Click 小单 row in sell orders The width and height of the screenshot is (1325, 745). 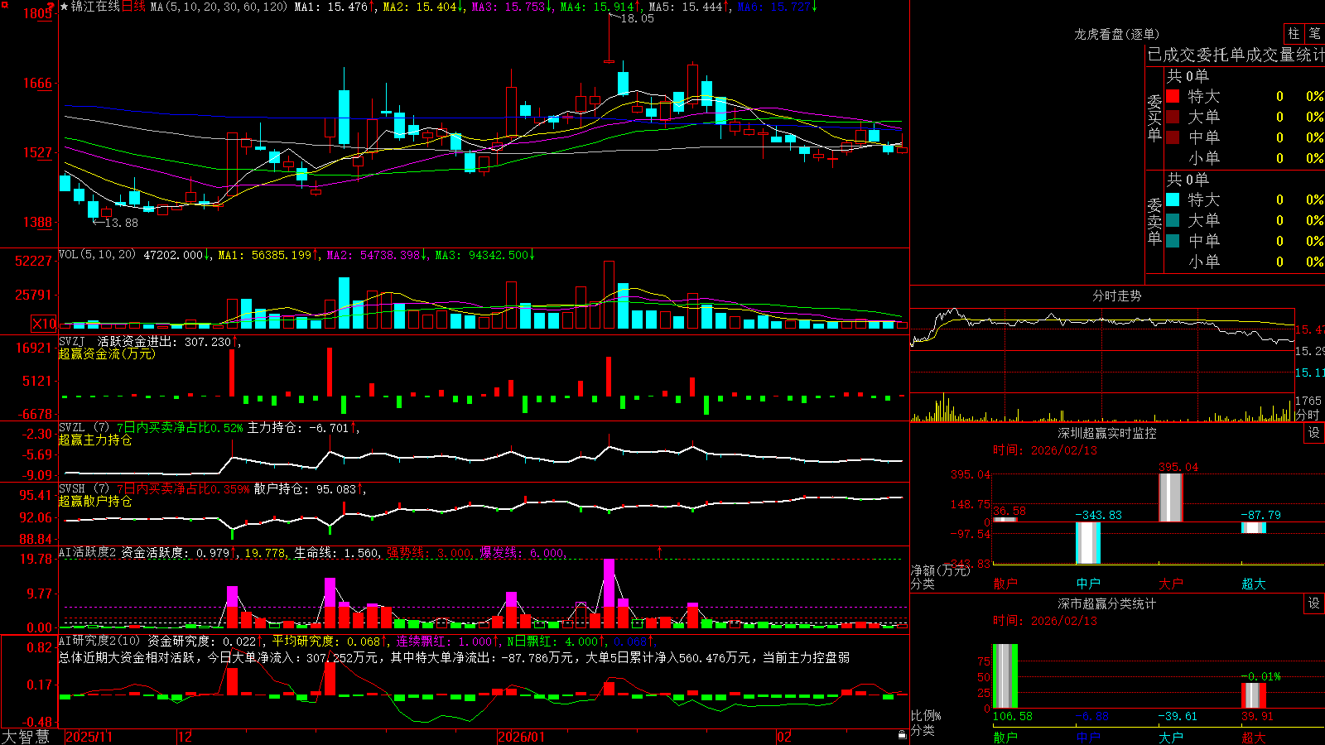(x=1245, y=262)
